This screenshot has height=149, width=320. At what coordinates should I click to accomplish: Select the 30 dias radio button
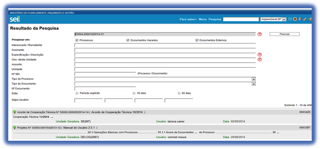[134, 94]
